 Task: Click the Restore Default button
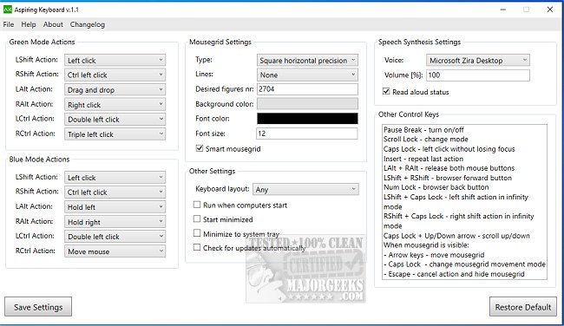523,307
